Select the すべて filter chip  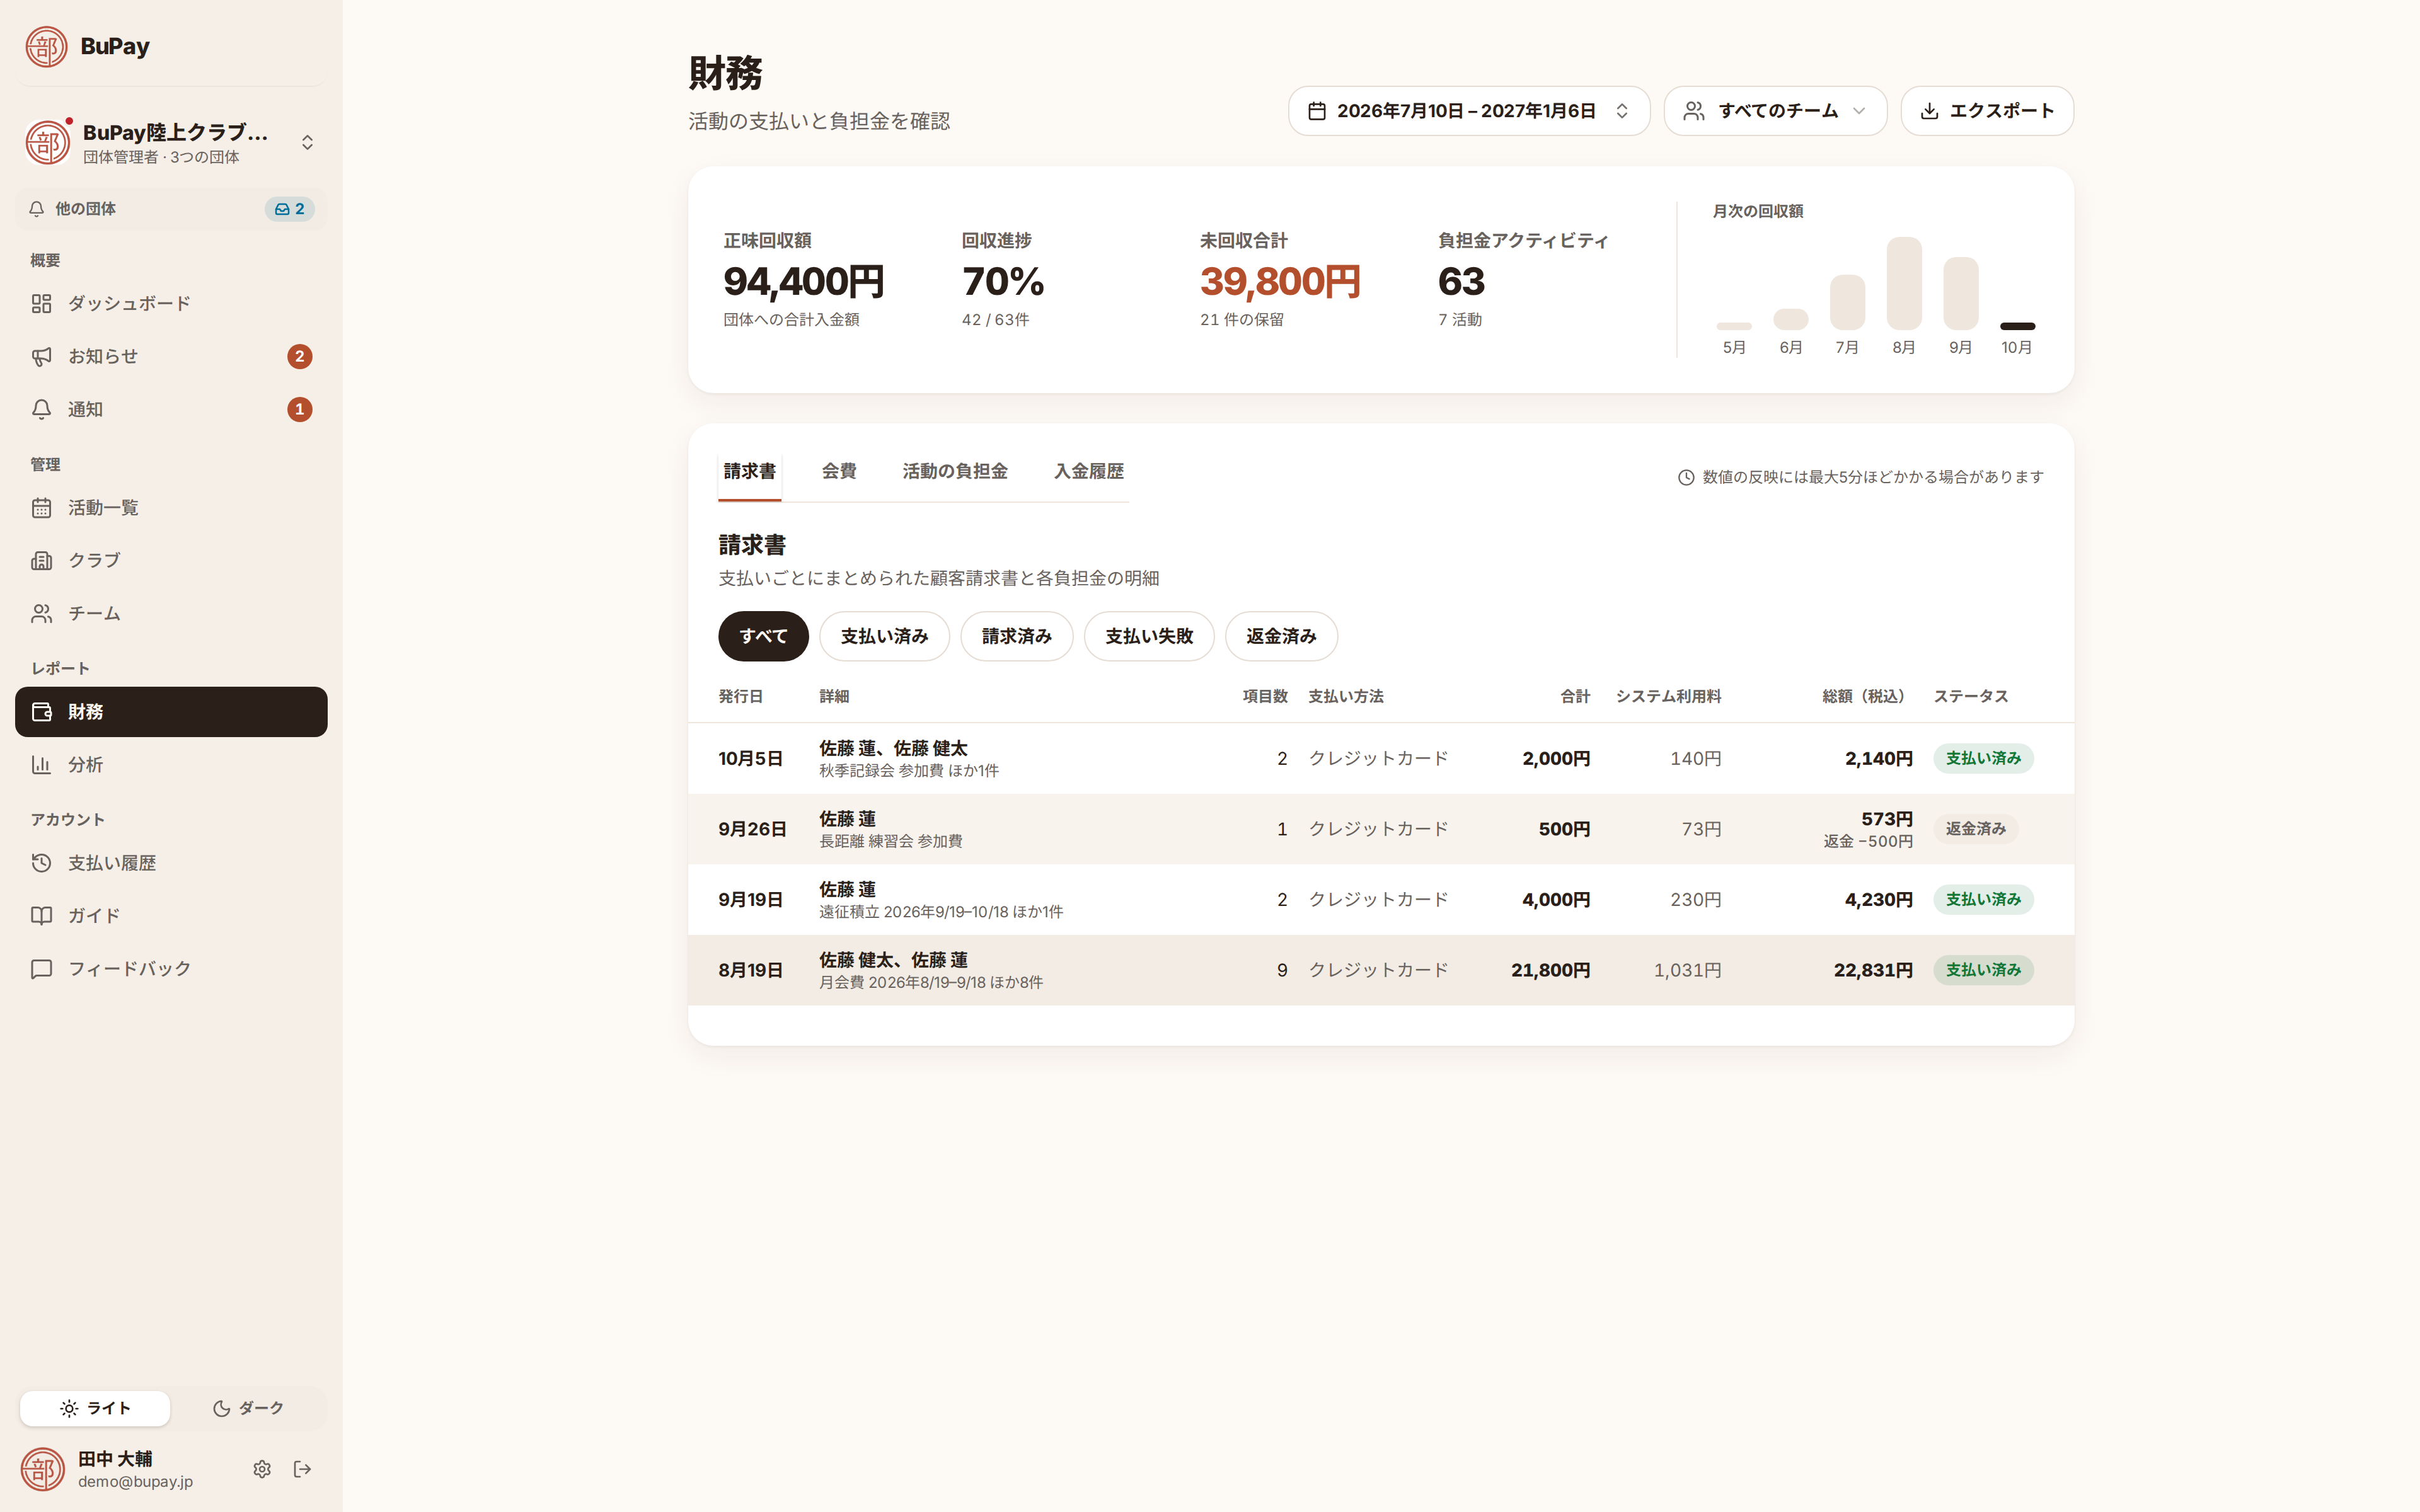coord(763,636)
